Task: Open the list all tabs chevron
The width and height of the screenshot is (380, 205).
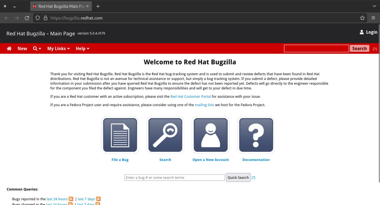Action: 374,6
